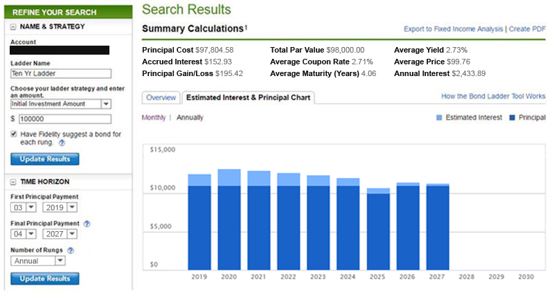Screen dimensions: 554x294
Task: Switch to the Overview tab
Action: 161,98
